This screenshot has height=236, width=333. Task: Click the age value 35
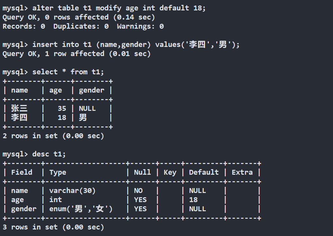click(62, 109)
